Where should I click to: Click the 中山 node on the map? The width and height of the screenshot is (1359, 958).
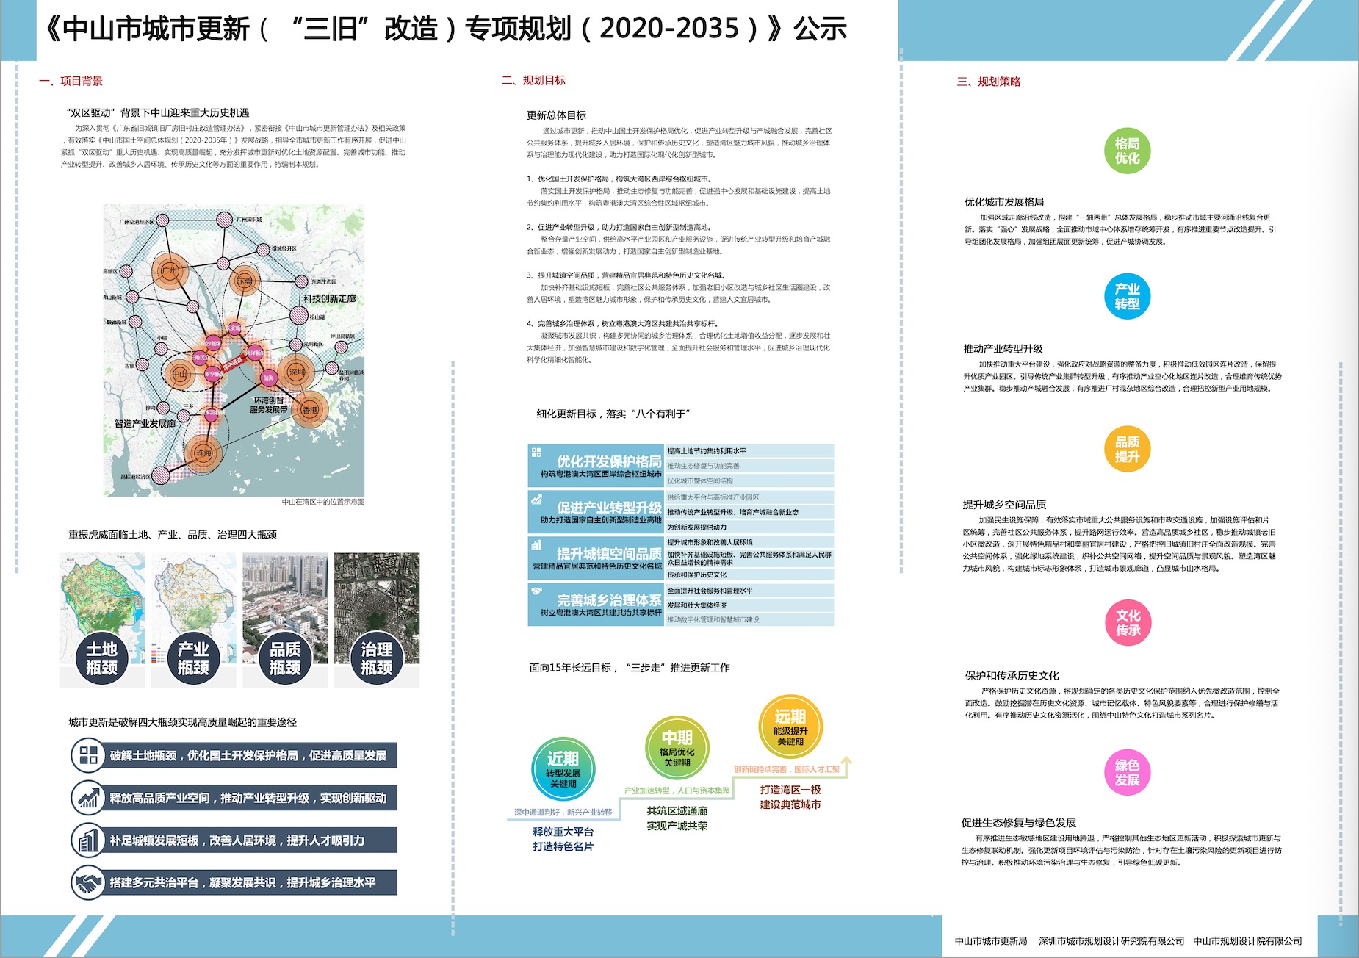[180, 375]
